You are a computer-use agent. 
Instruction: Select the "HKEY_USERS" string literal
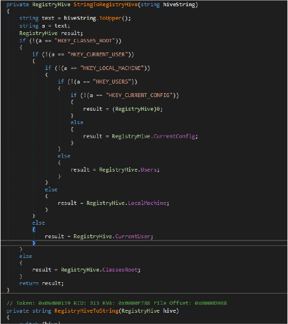pos(112,82)
